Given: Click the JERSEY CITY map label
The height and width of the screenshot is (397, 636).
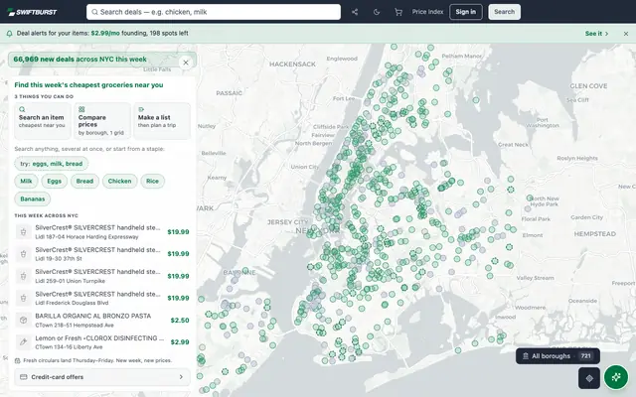Looking at the screenshot, I should 287,222.
